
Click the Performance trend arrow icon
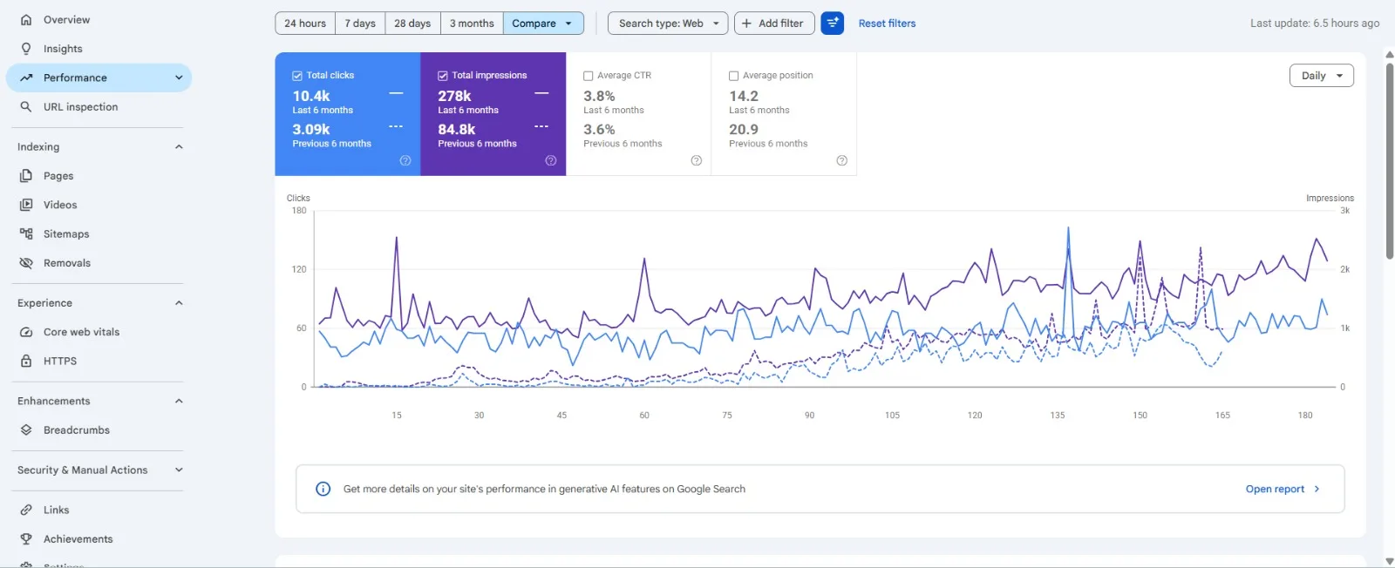(26, 78)
